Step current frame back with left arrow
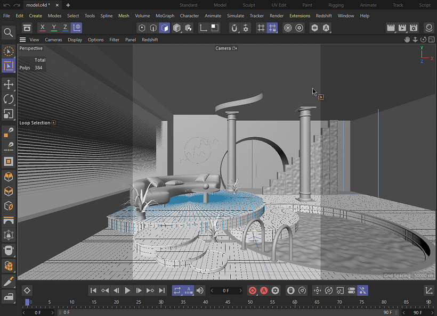Viewport: 437px width, 316px height. click(x=212, y=290)
